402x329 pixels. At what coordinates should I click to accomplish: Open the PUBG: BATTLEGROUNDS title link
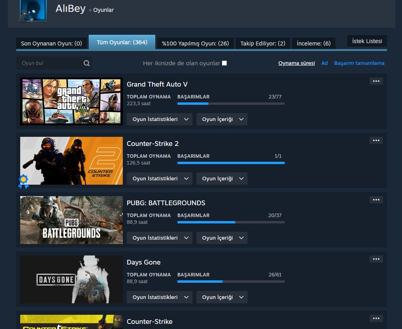[x=166, y=203]
